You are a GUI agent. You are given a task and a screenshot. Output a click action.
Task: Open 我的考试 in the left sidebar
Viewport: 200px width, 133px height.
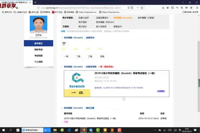38,49
